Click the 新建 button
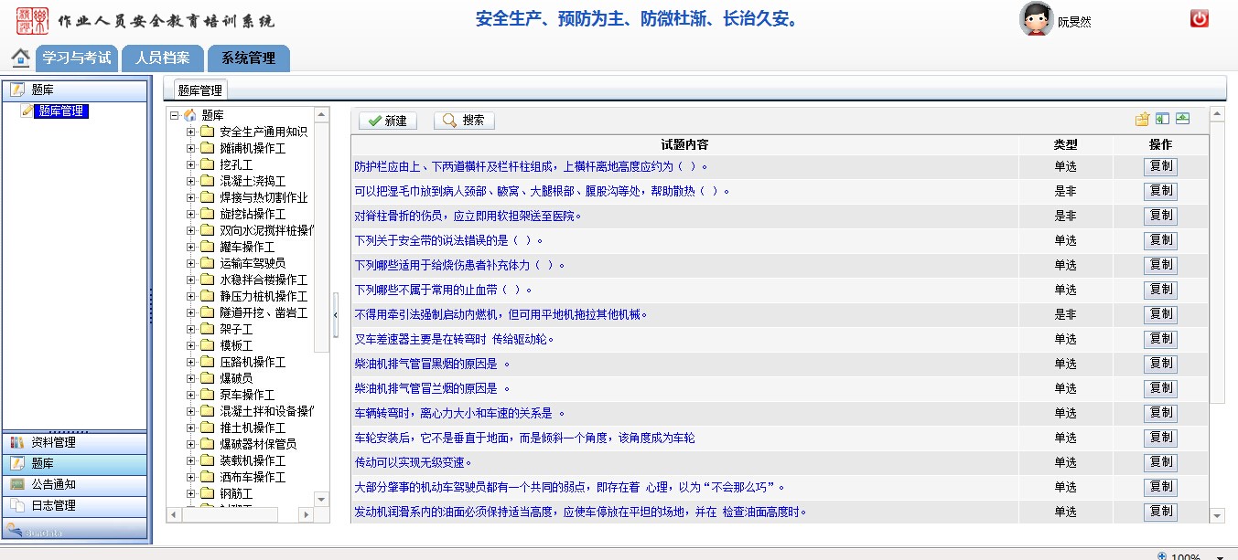The height and width of the screenshot is (560, 1238). [388, 121]
